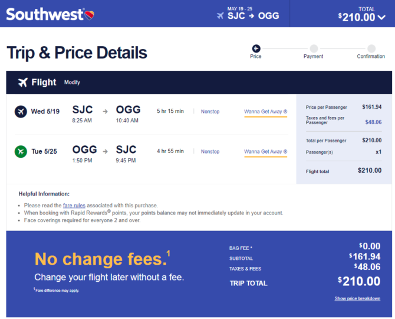Screen dimensions: 395x319
Task: Click the Price step airplane icon
Action: [x=256, y=48]
